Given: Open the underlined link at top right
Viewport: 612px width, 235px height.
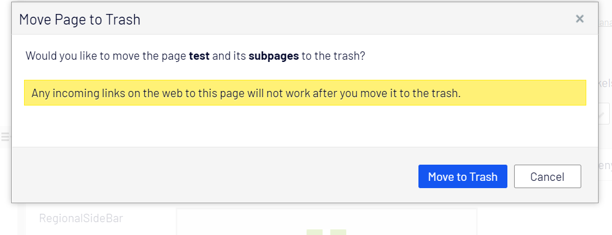Looking at the screenshot, I should 605,23.
